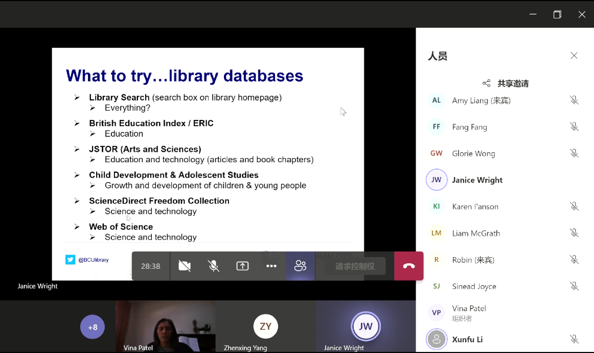Click the muted mic icon for Xunfu Li

pos(574,339)
